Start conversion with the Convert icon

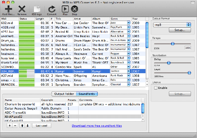point(52,9)
